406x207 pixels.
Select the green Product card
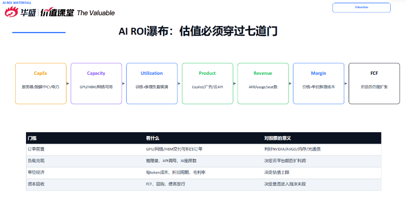click(207, 83)
